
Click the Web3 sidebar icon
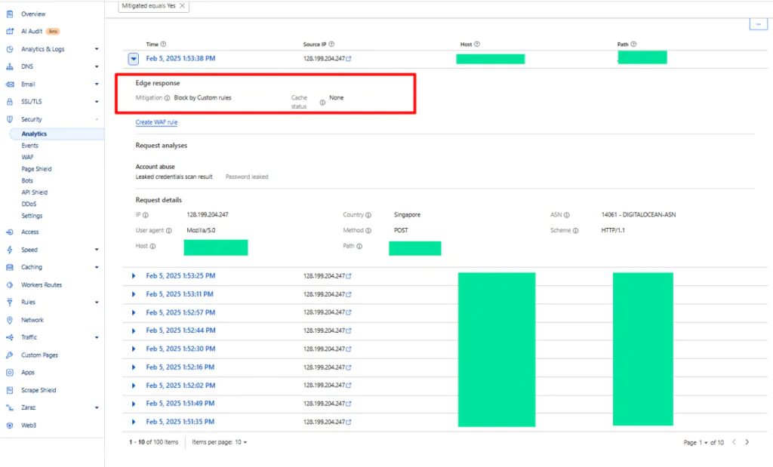coord(9,426)
